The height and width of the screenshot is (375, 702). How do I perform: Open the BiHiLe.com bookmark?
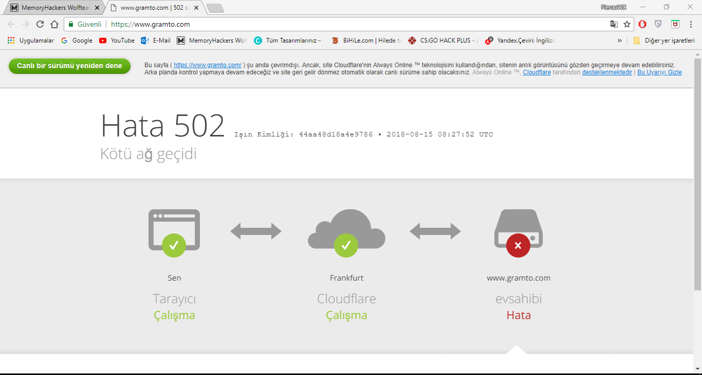point(366,41)
